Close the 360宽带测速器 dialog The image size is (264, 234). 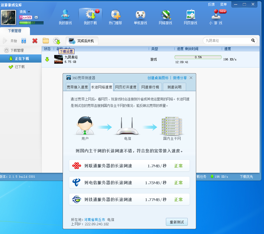(x=191, y=78)
